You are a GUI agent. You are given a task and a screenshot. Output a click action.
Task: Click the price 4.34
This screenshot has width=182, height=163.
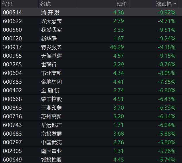pyautogui.click(x=119, y=73)
